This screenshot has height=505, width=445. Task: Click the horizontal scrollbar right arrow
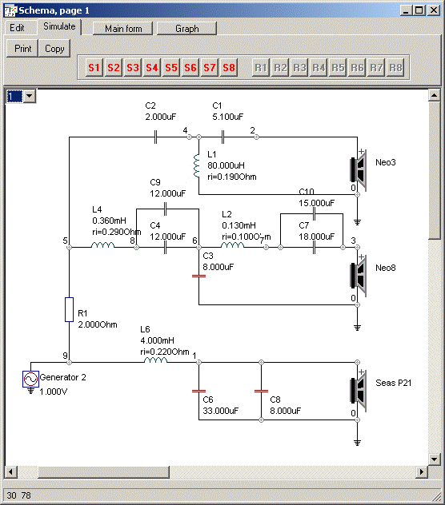click(x=422, y=472)
